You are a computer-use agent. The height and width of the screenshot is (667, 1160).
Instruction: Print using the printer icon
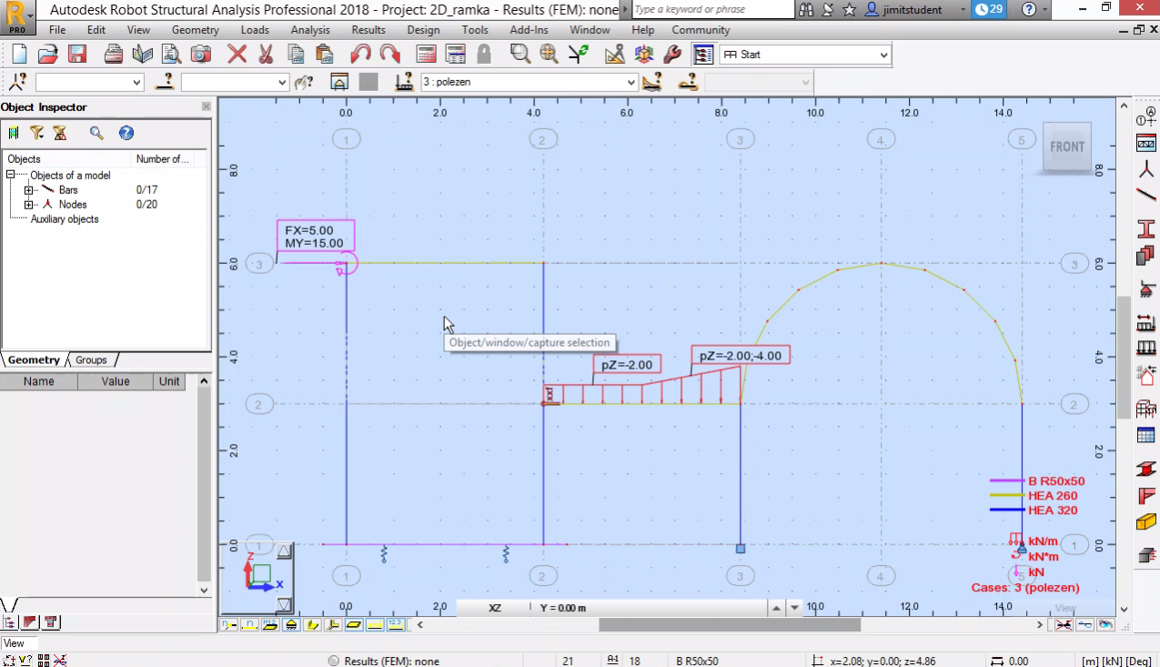click(114, 54)
